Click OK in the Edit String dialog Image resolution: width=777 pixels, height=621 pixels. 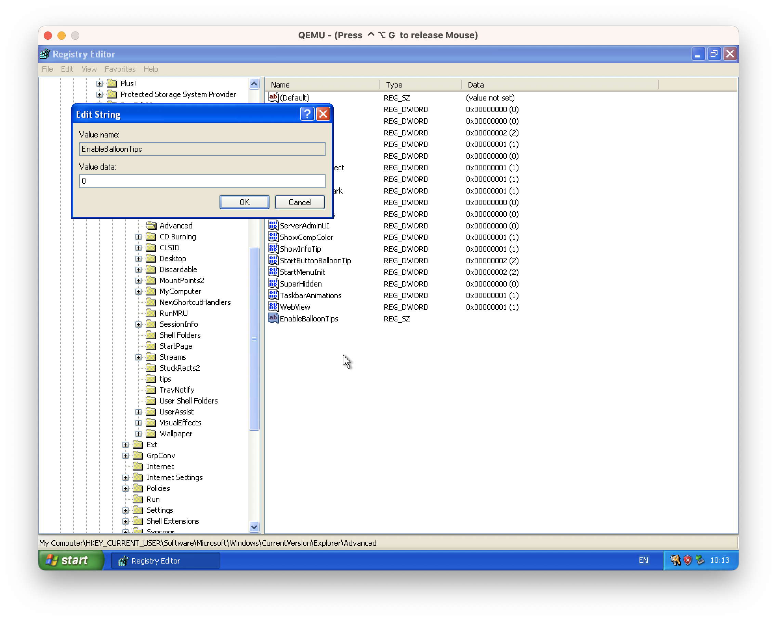pyautogui.click(x=244, y=202)
